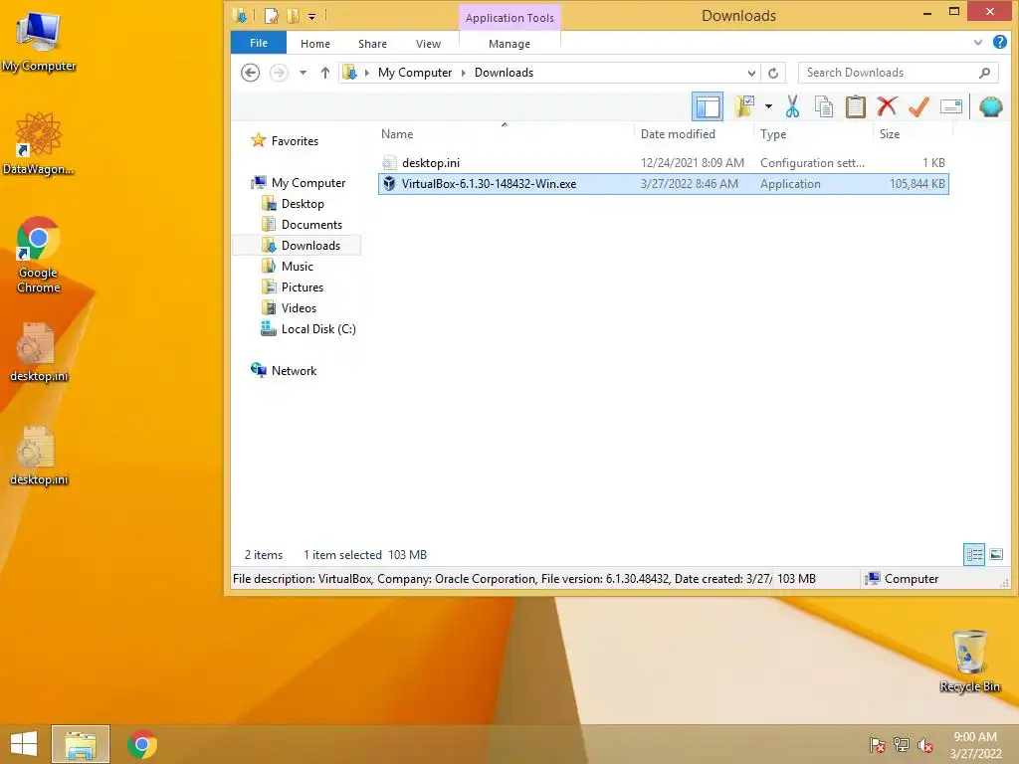This screenshot has height=764, width=1019.
Task: Select VirtualBox-6.1.30-148432-Win.exe file
Action: coord(663,184)
